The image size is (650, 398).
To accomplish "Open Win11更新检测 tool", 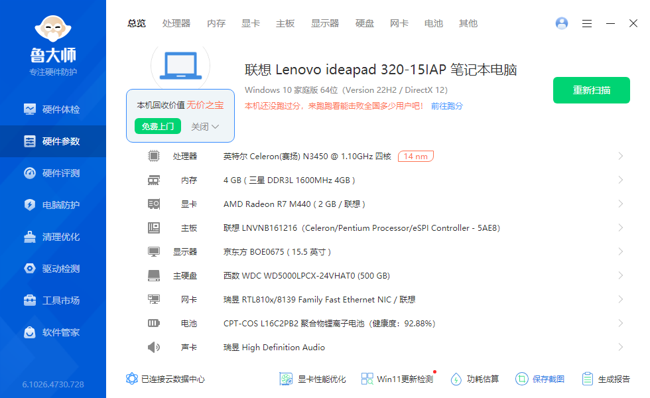I will [x=397, y=379].
